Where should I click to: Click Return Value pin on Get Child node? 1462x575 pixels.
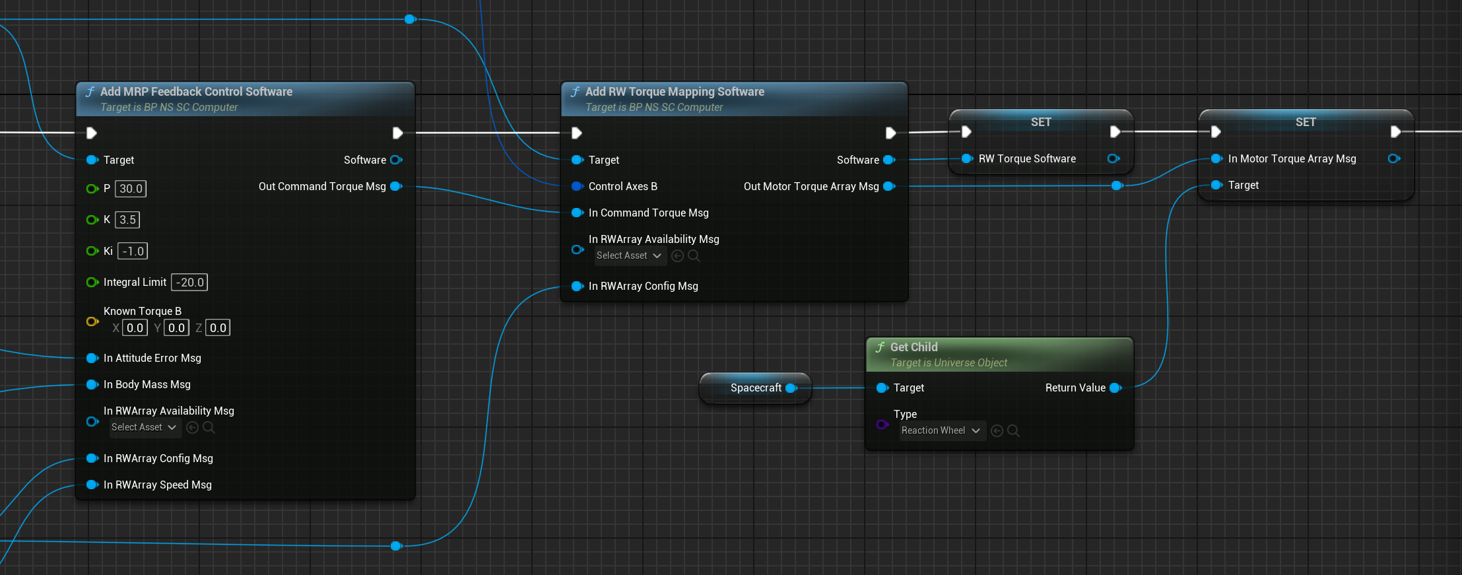1115,388
